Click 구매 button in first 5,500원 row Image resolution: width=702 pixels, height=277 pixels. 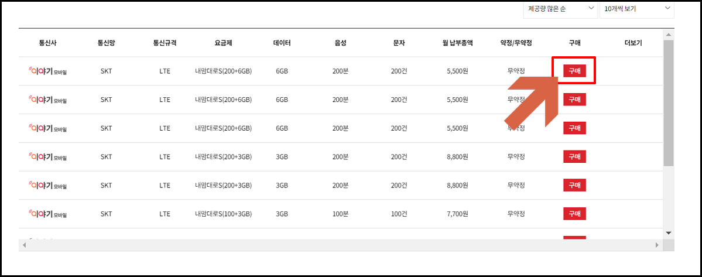click(574, 71)
